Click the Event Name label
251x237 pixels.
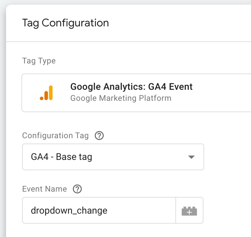45,189
